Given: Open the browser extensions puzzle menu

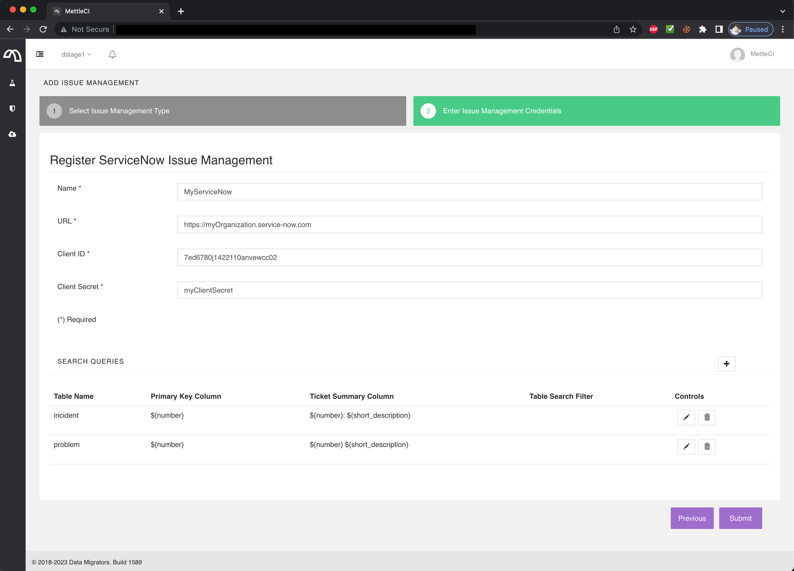Looking at the screenshot, I should [x=703, y=29].
